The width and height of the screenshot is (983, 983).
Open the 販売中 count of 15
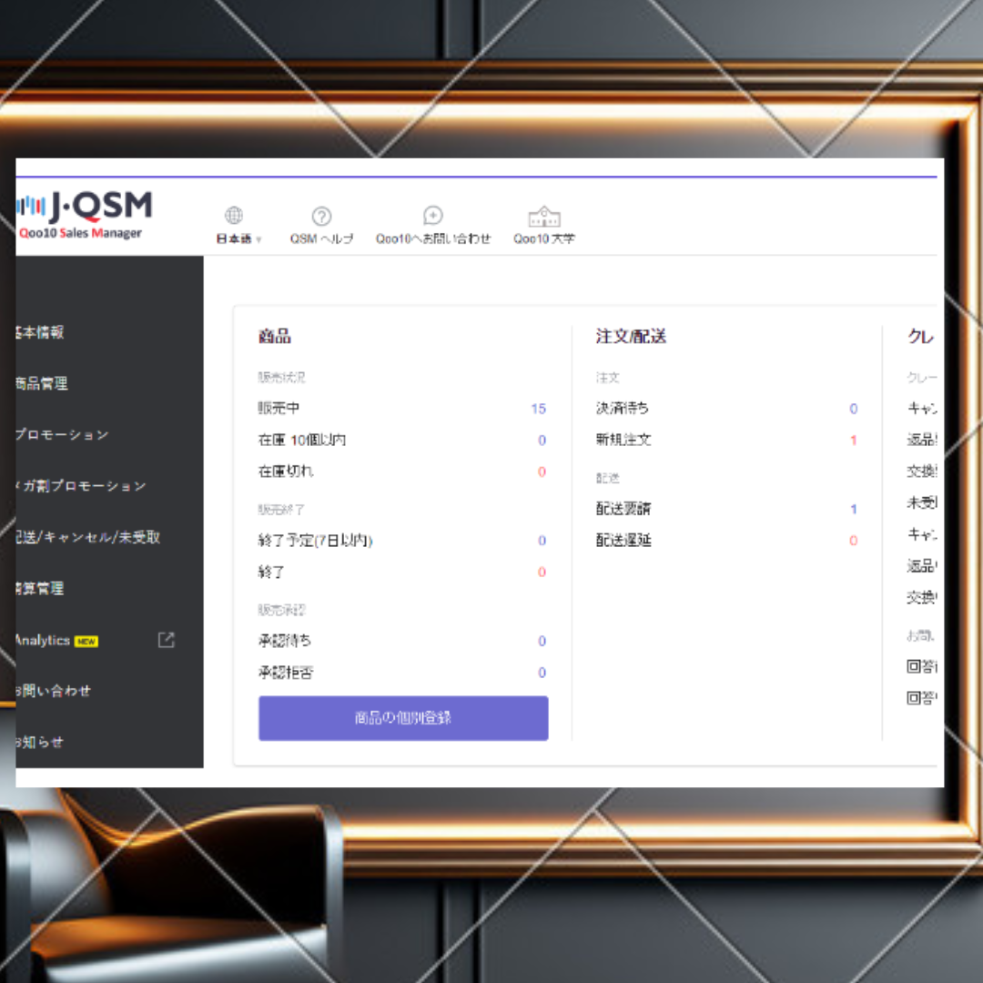(x=538, y=408)
